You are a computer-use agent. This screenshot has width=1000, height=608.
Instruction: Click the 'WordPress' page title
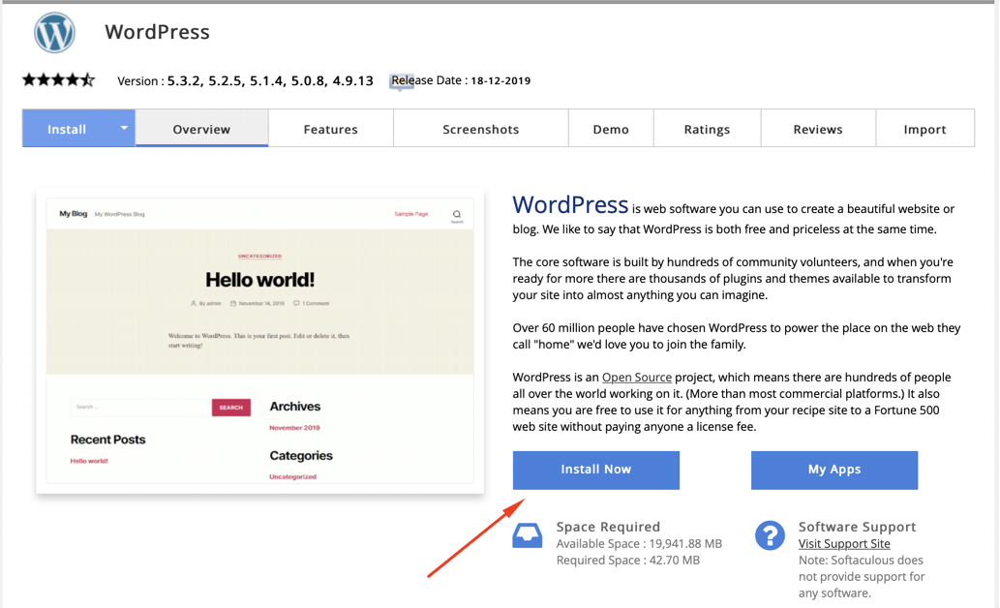pyautogui.click(x=157, y=32)
